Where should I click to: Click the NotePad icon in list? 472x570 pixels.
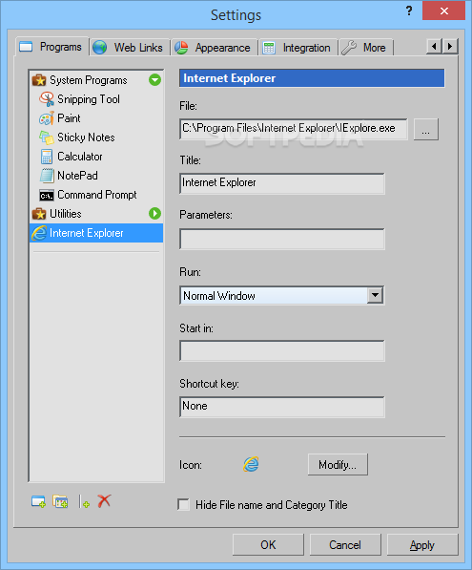point(47,176)
